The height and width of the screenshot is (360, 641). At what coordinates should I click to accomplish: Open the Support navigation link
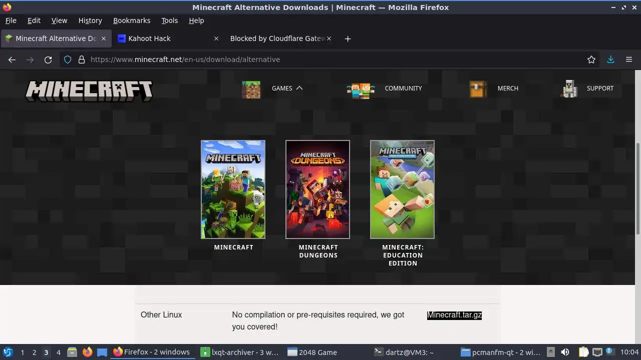(x=600, y=88)
